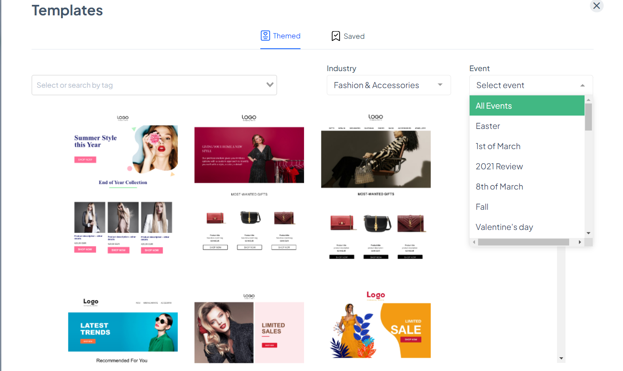The width and height of the screenshot is (623, 371).
Task: Click right arrow of horizontal event scrollbar
Action: (580, 242)
